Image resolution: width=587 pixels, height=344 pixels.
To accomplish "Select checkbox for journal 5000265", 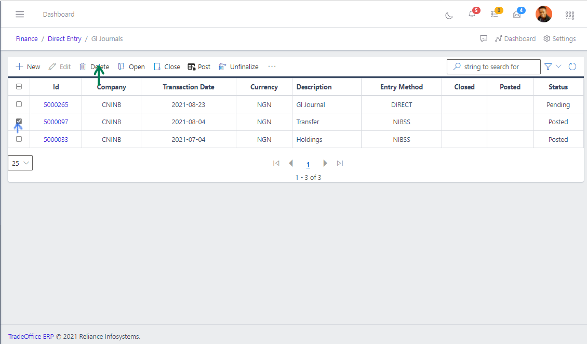I will point(19,104).
